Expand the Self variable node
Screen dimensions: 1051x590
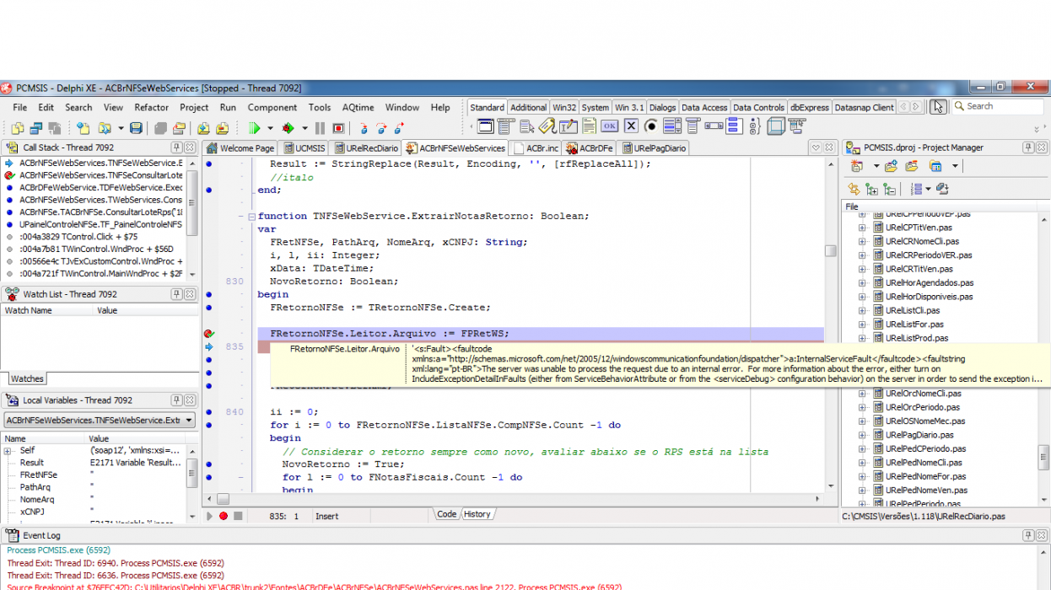click(x=8, y=451)
